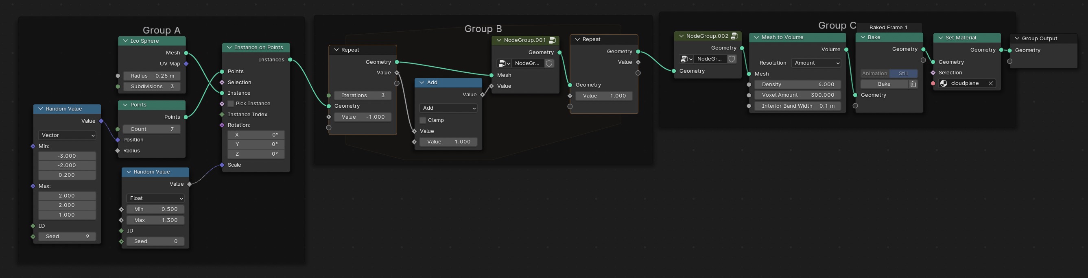Open the Resolution Amount dropdown
The height and width of the screenshot is (278, 1088).
[x=815, y=63]
